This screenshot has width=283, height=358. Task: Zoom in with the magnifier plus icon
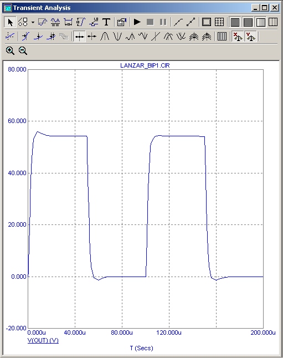10,50
